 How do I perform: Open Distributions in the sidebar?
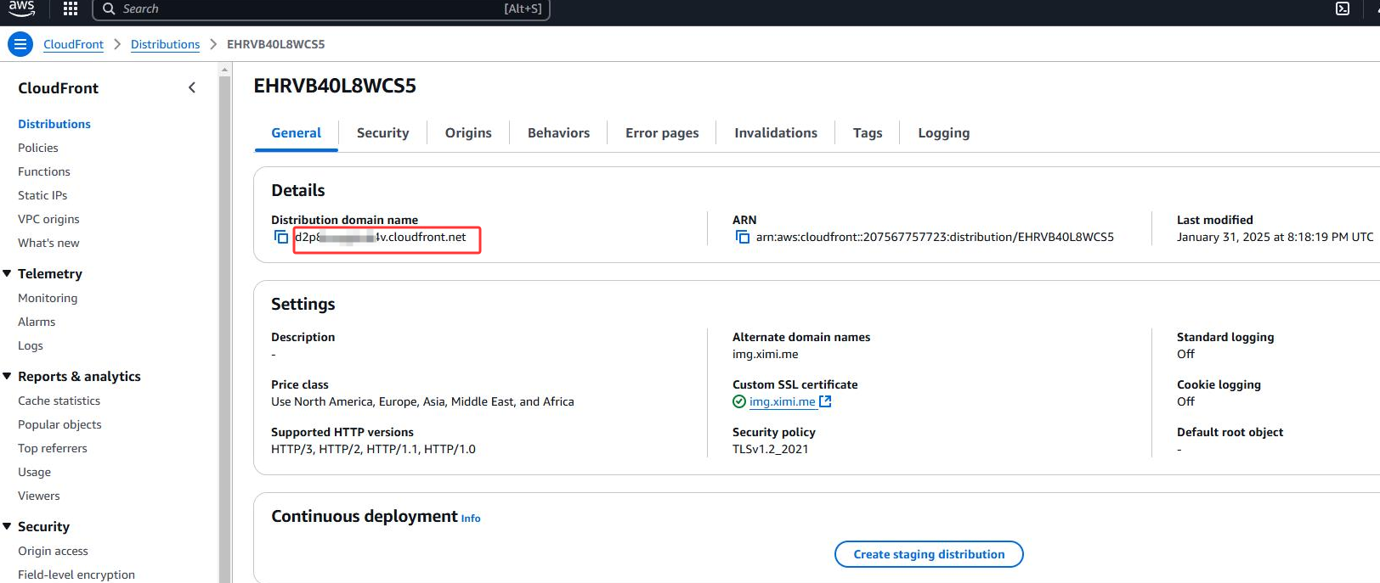click(x=54, y=124)
